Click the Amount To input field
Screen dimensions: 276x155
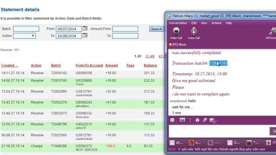click(125, 36)
